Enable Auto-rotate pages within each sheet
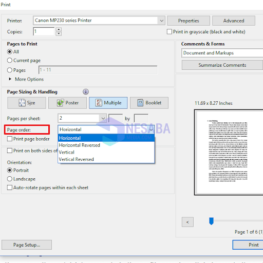Image resolution: width=263 pixels, height=263 pixels. click(x=10, y=187)
